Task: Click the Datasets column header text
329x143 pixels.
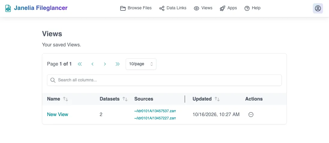Action: (x=109, y=99)
